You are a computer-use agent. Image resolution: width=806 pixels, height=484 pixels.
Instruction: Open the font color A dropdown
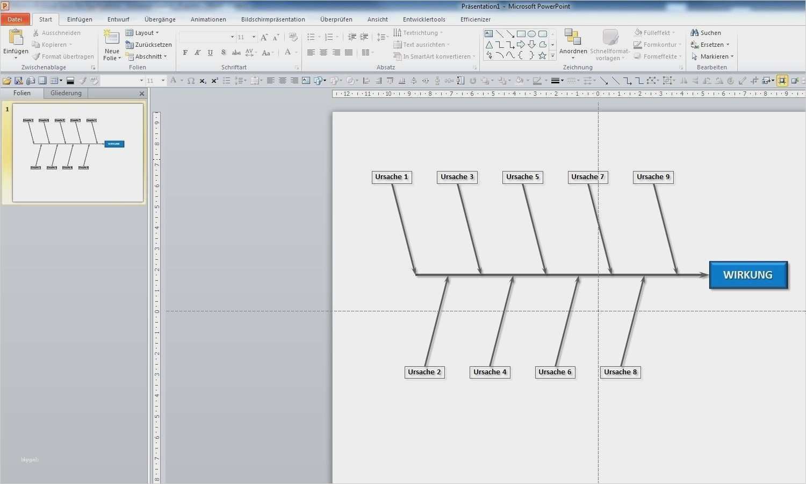tap(296, 53)
